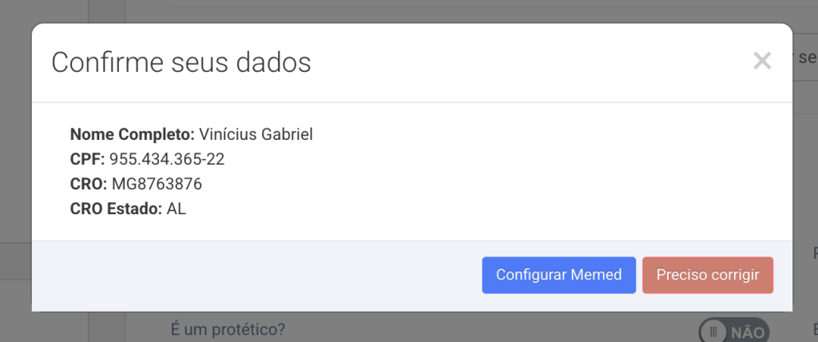Image resolution: width=818 pixels, height=342 pixels.
Task: Click the word "NÃO" on the switch
Action: [x=748, y=332]
